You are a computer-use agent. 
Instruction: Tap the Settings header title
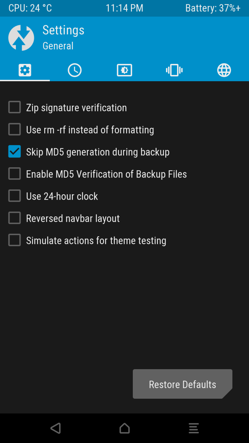(x=63, y=30)
